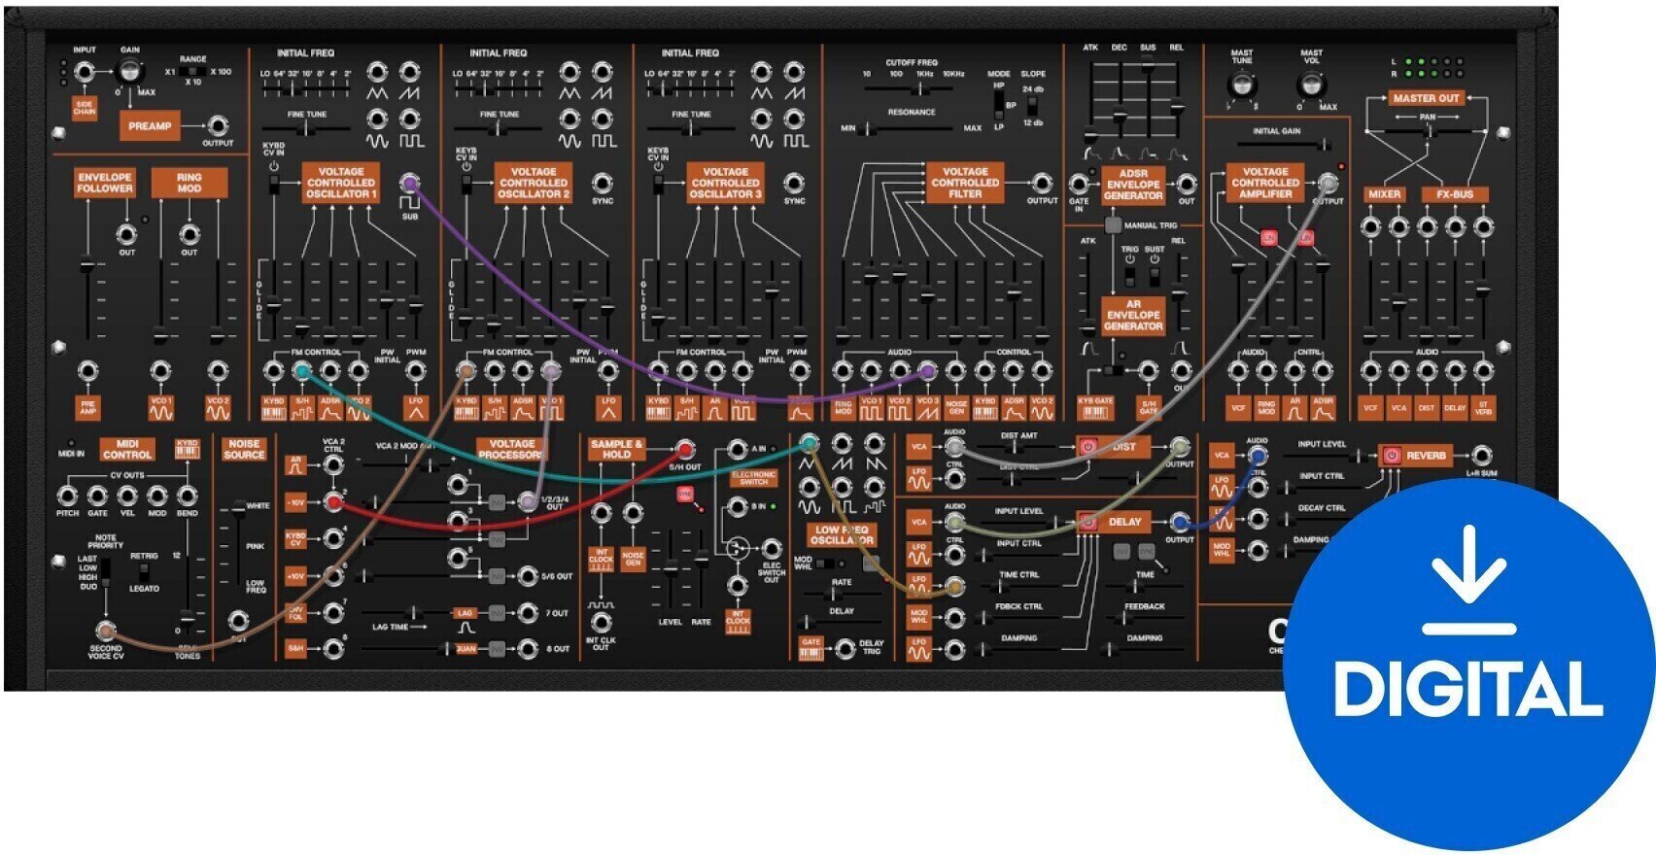Click the Voltage Processor LAG button

click(466, 613)
